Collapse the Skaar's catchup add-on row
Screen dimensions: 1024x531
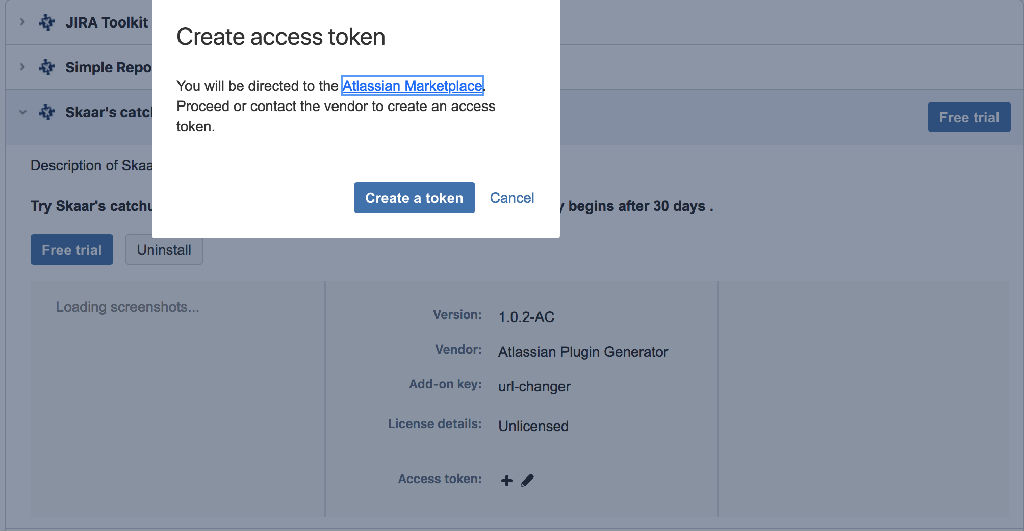[x=22, y=112]
